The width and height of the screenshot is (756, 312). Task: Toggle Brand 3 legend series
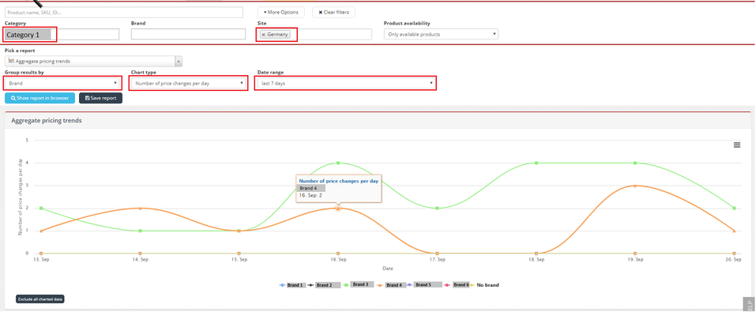tap(356, 285)
